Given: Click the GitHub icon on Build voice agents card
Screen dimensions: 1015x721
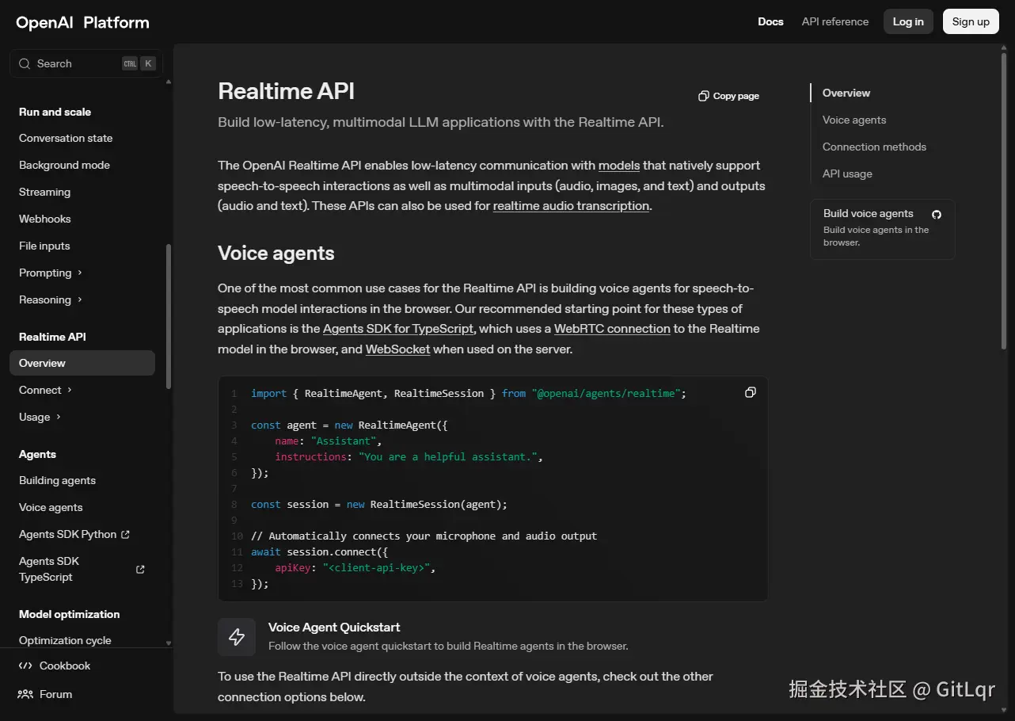Looking at the screenshot, I should [937, 214].
